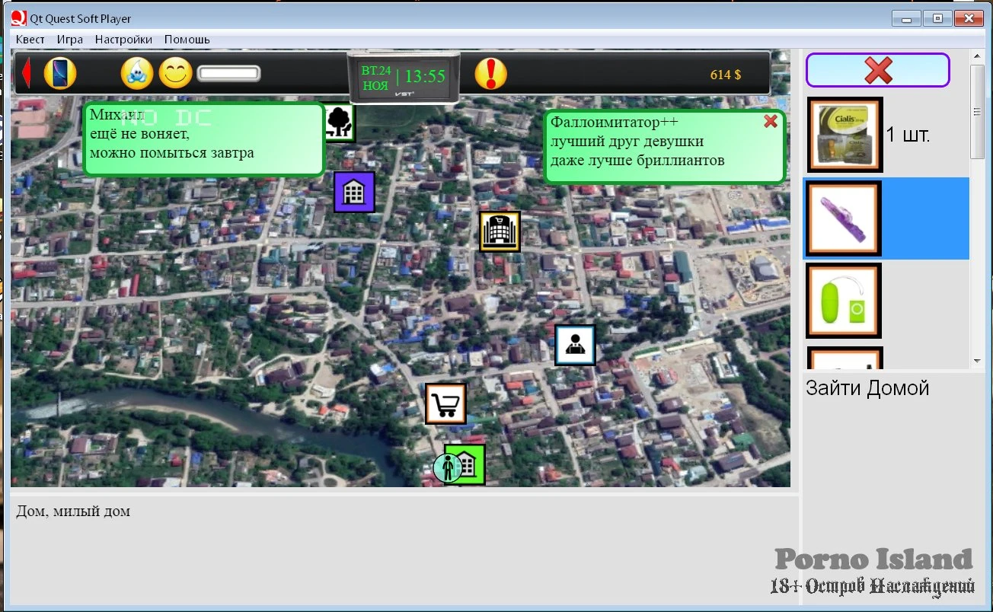This screenshot has height=612, width=993.
Task: Click the smiling mood face icon
Action: click(x=175, y=74)
